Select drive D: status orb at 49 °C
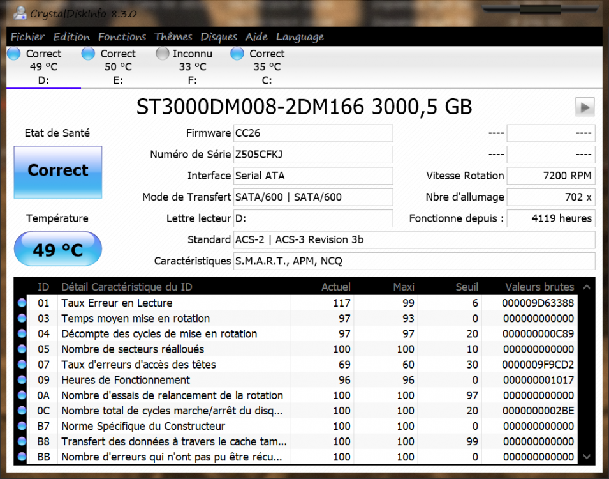This screenshot has height=479, width=609. tap(14, 54)
